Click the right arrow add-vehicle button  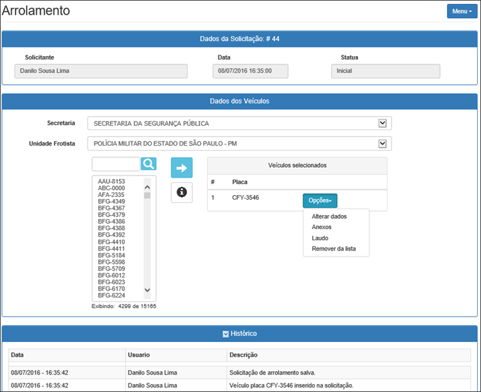pos(181,168)
